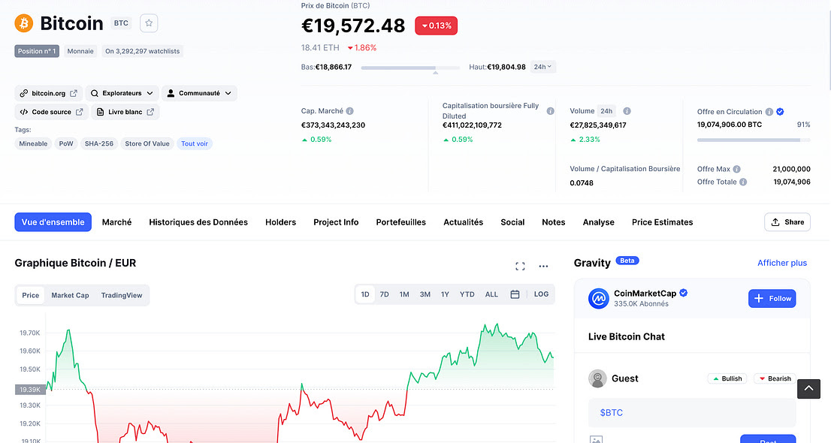Screen dimensions: 831x443
Task: Toggle LOG scale on chart
Action: [541, 294]
